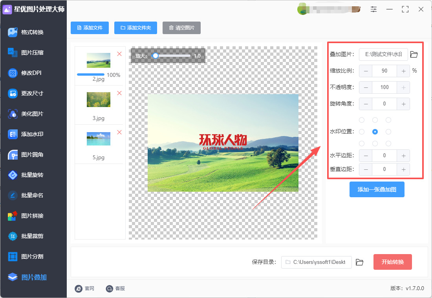
Task: Remove 2.jpg with its red X
Action: (x=119, y=54)
